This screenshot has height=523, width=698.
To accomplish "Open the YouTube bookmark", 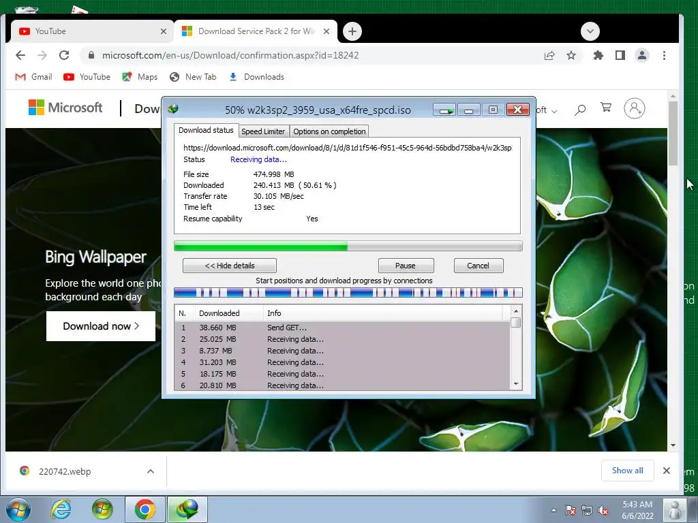I will click(x=87, y=77).
